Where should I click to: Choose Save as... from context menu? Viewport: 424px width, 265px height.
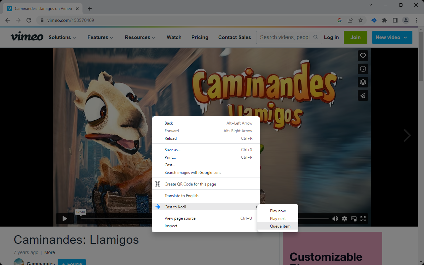click(206, 150)
